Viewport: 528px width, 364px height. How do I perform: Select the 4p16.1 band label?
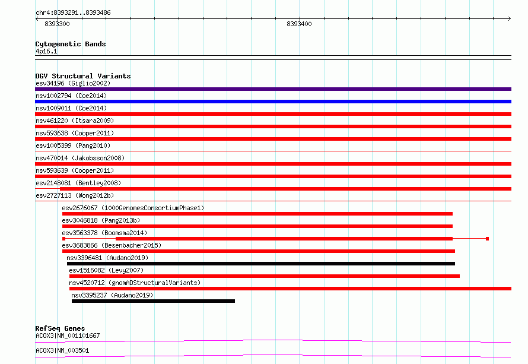pos(46,51)
